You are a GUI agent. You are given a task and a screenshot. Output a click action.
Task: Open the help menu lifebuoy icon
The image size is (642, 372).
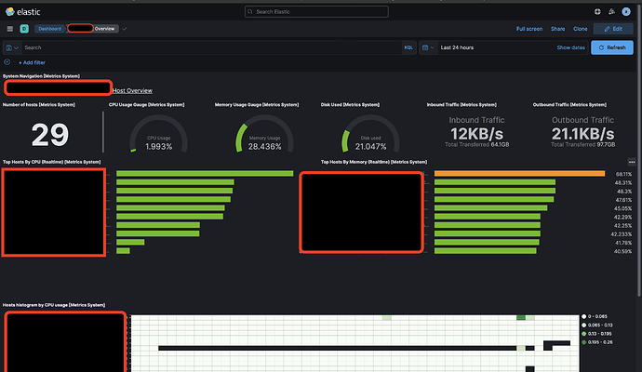[x=597, y=12]
